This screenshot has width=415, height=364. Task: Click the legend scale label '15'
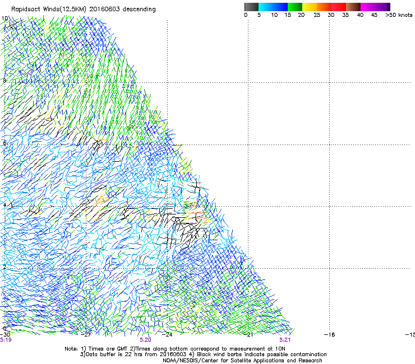[x=288, y=15]
